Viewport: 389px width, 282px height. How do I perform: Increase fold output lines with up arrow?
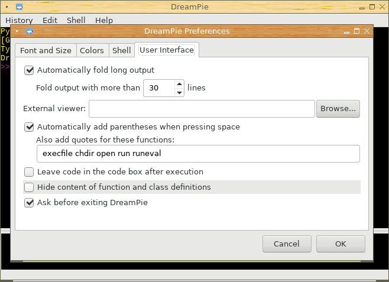tap(179, 84)
